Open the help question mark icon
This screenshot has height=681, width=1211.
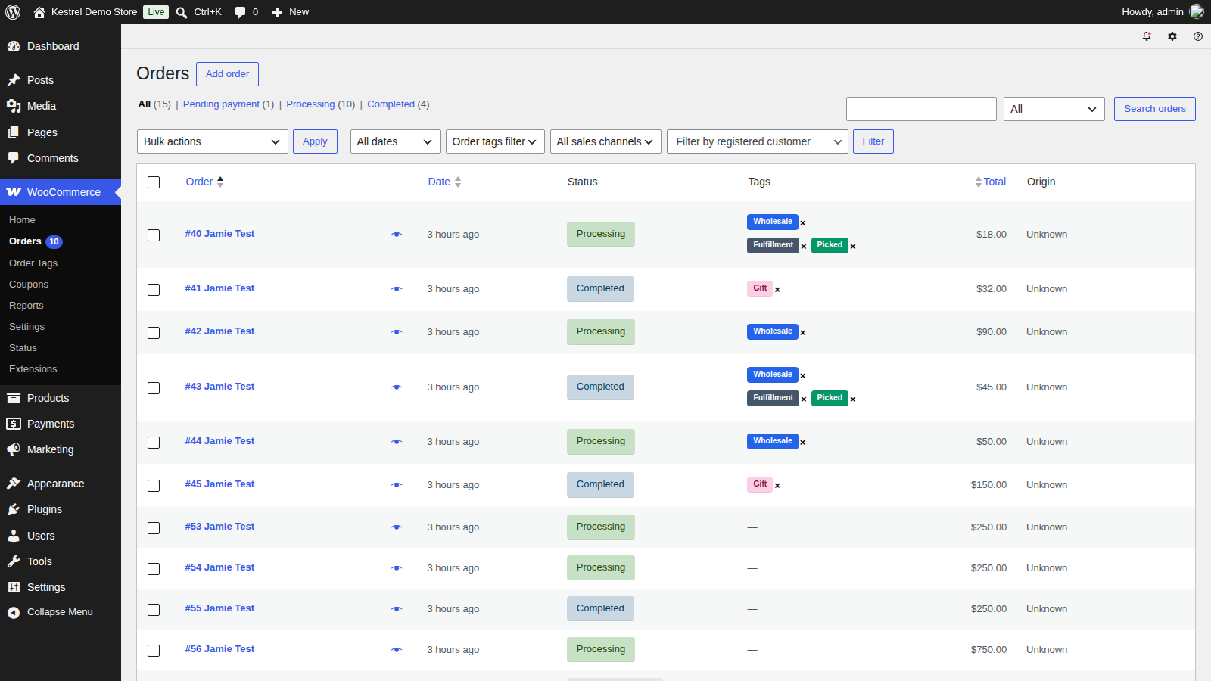pos(1198,36)
